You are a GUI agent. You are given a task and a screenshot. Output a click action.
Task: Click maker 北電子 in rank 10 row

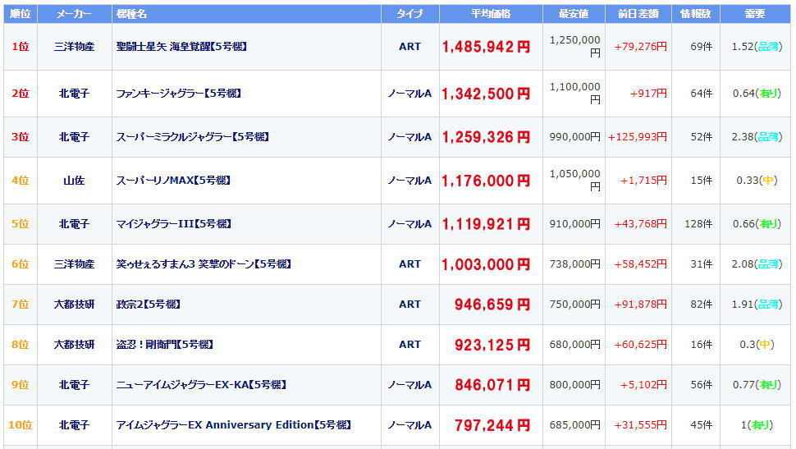pyautogui.click(x=74, y=424)
